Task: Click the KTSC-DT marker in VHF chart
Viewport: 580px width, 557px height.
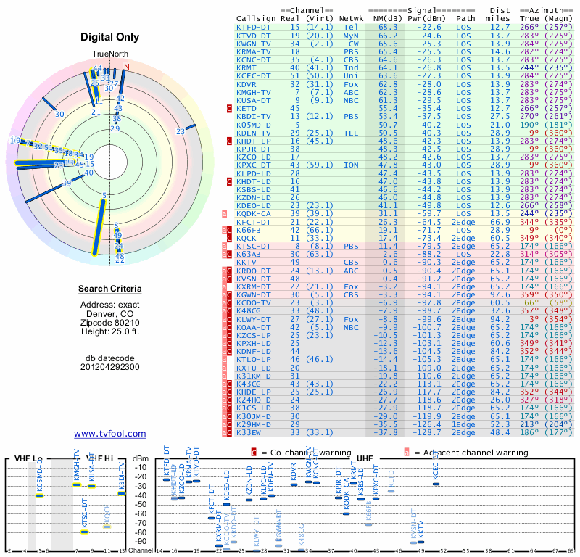Action: point(85,532)
